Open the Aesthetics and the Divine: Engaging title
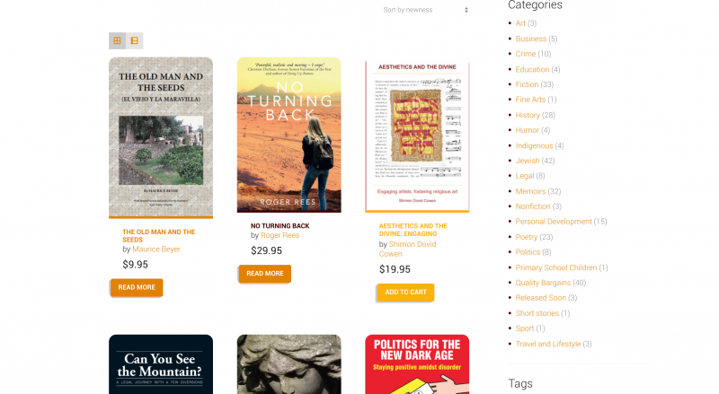The height and width of the screenshot is (394, 719). pos(413,230)
